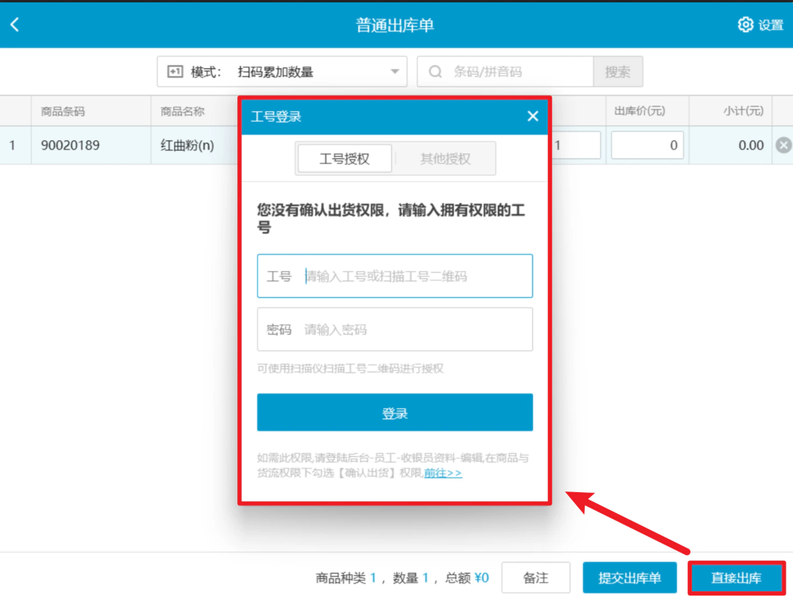The image size is (793, 596).
Task: Open mode dropdown arrow
Action: pos(395,72)
